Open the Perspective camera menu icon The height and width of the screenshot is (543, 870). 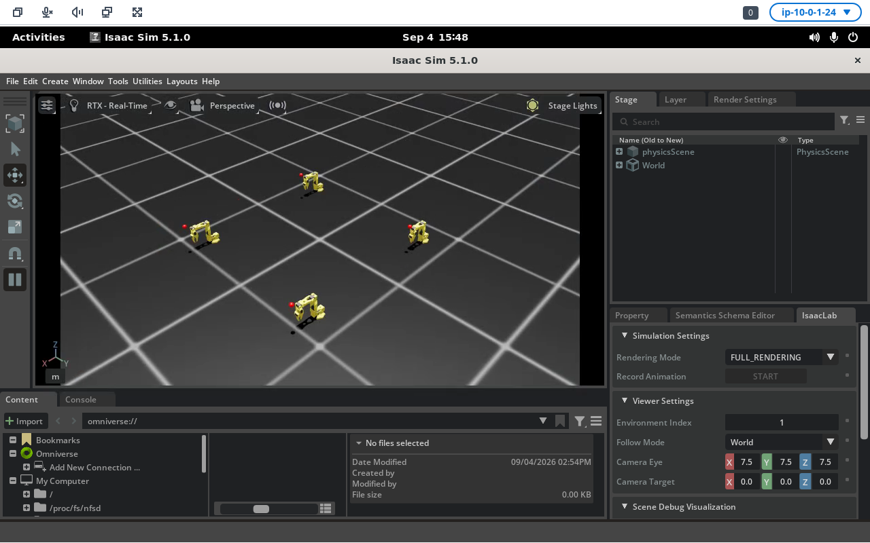pos(196,105)
